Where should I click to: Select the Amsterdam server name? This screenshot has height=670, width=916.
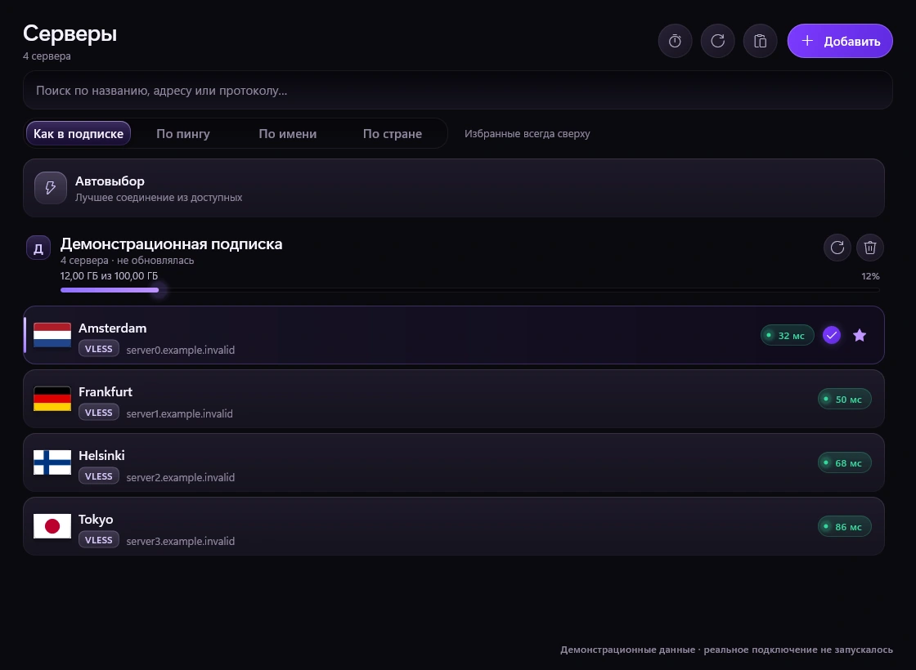[112, 328]
